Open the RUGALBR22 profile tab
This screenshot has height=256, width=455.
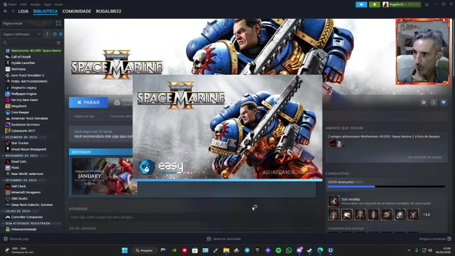click(108, 11)
